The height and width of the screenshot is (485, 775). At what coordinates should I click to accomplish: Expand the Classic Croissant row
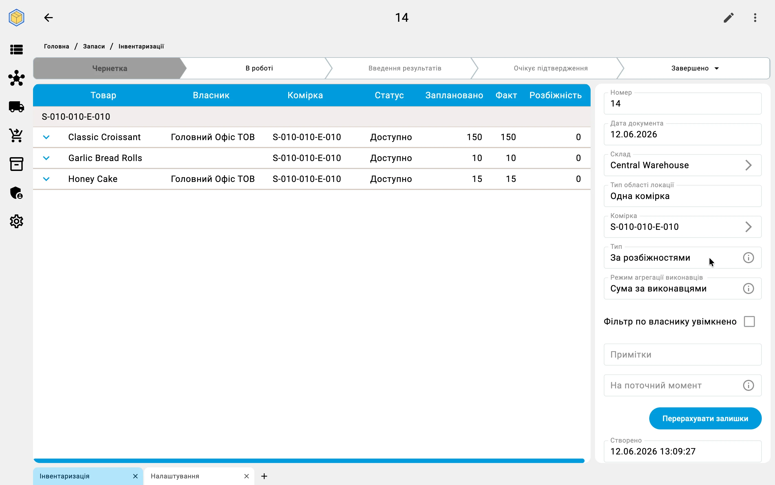click(46, 137)
